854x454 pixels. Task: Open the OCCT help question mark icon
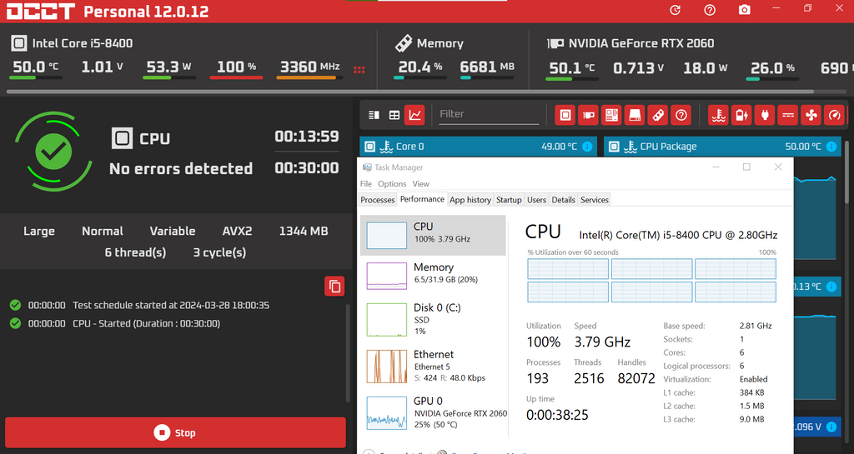pos(710,10)
